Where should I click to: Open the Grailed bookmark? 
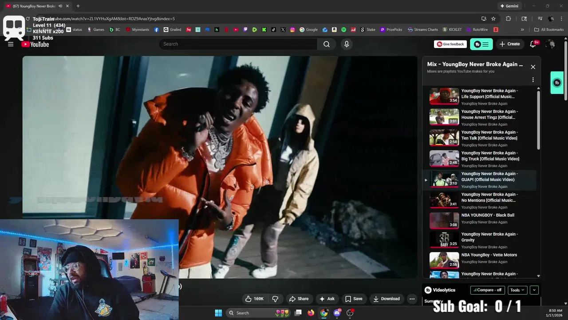pos(172,30)
